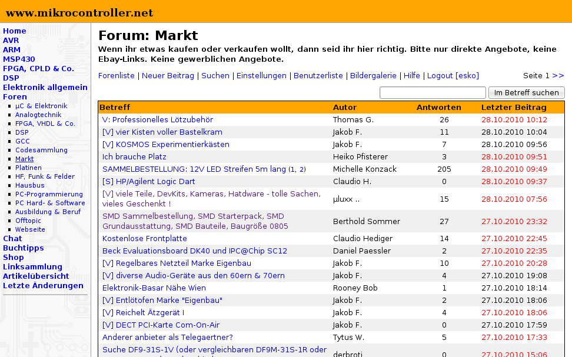The width and height of the screenshot is (572, 357).
Task: Open Einstellungen
Action: [x=261, y=75]
